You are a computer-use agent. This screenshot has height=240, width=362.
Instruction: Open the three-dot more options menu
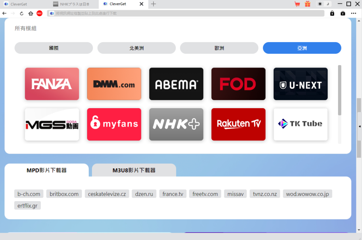[354, 13]
